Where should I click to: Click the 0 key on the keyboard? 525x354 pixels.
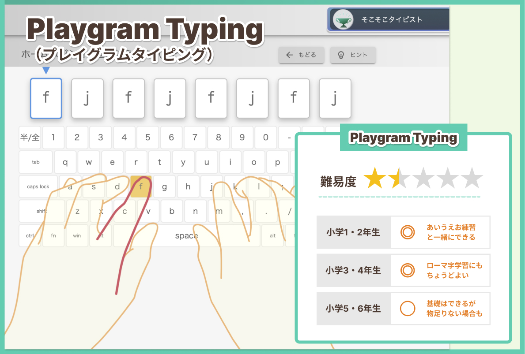pos(266,138)
